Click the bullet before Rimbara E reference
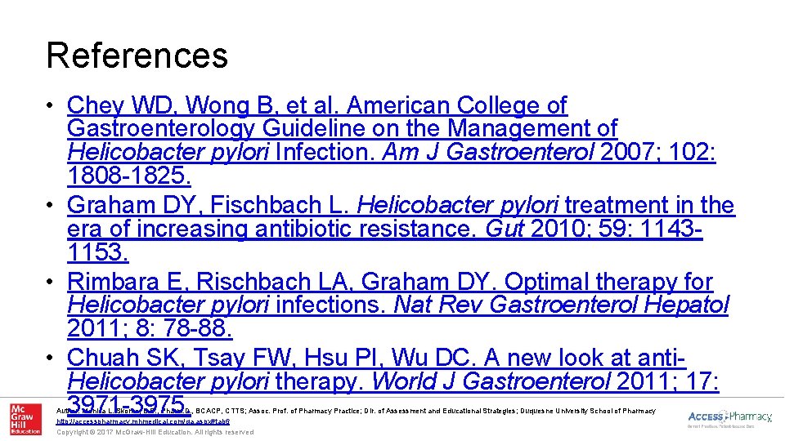This screenshot has height=441, width=785. (x=51, y=283)
